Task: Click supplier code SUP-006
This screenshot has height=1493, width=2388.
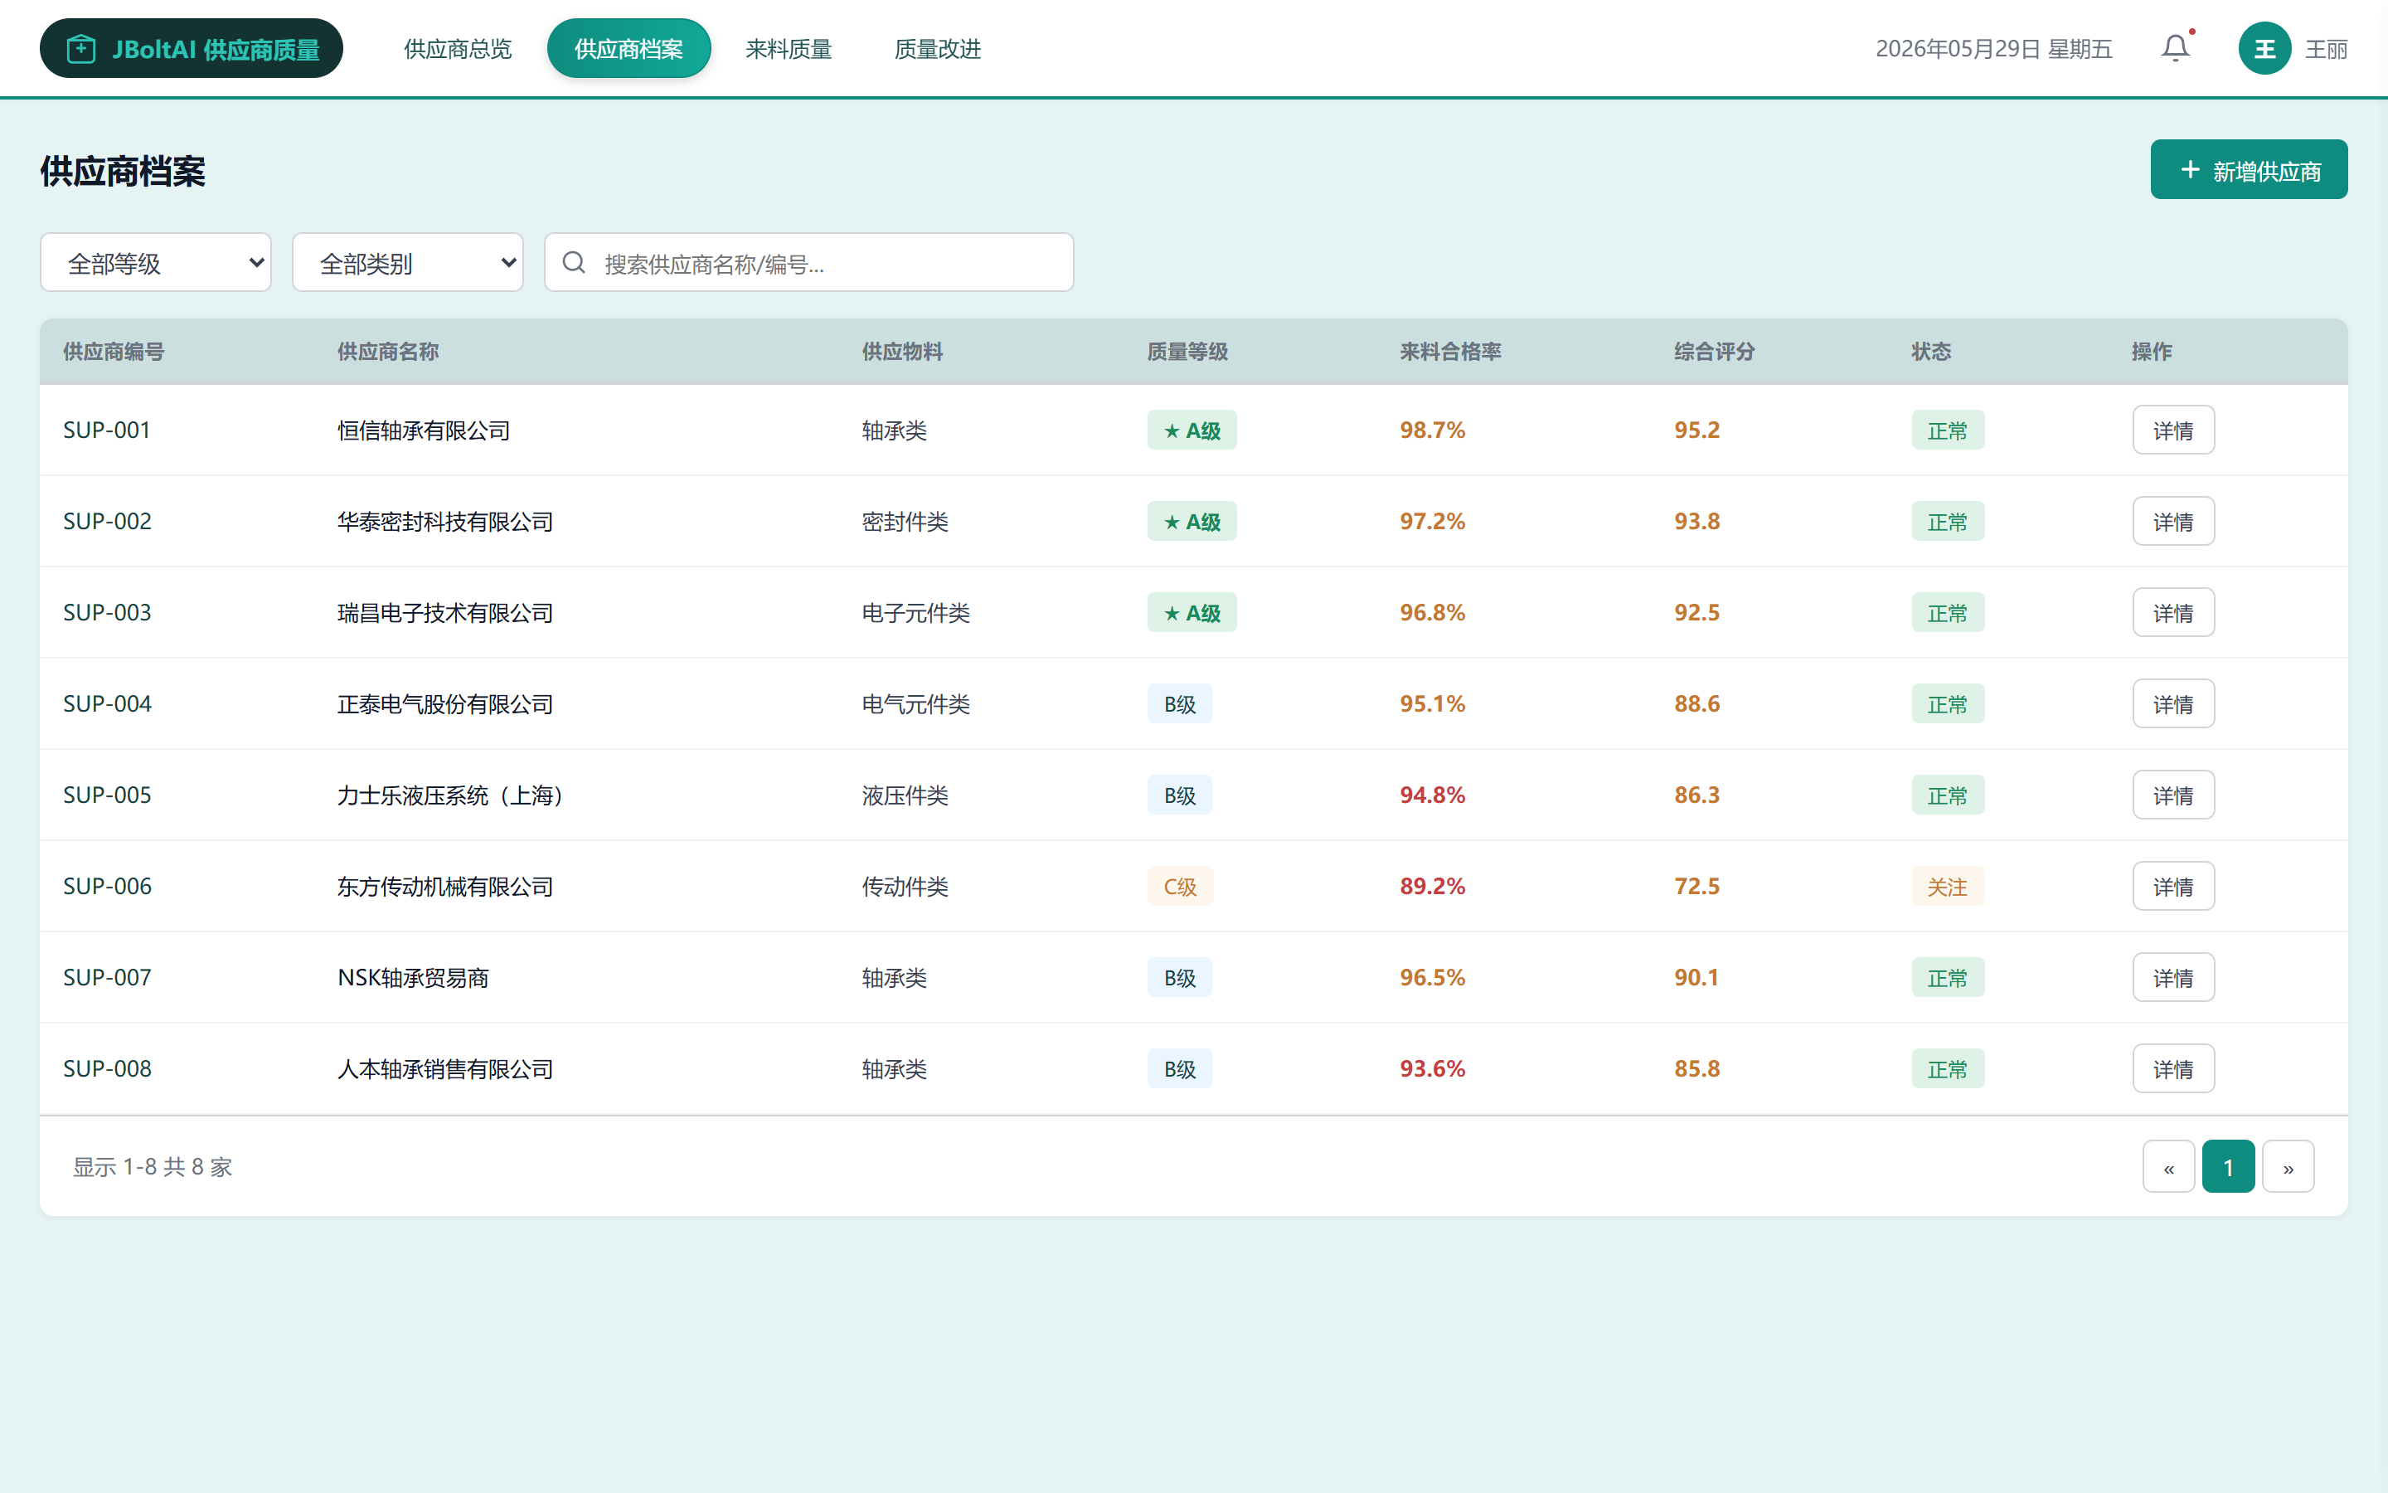Action: [x=108, y=886]
